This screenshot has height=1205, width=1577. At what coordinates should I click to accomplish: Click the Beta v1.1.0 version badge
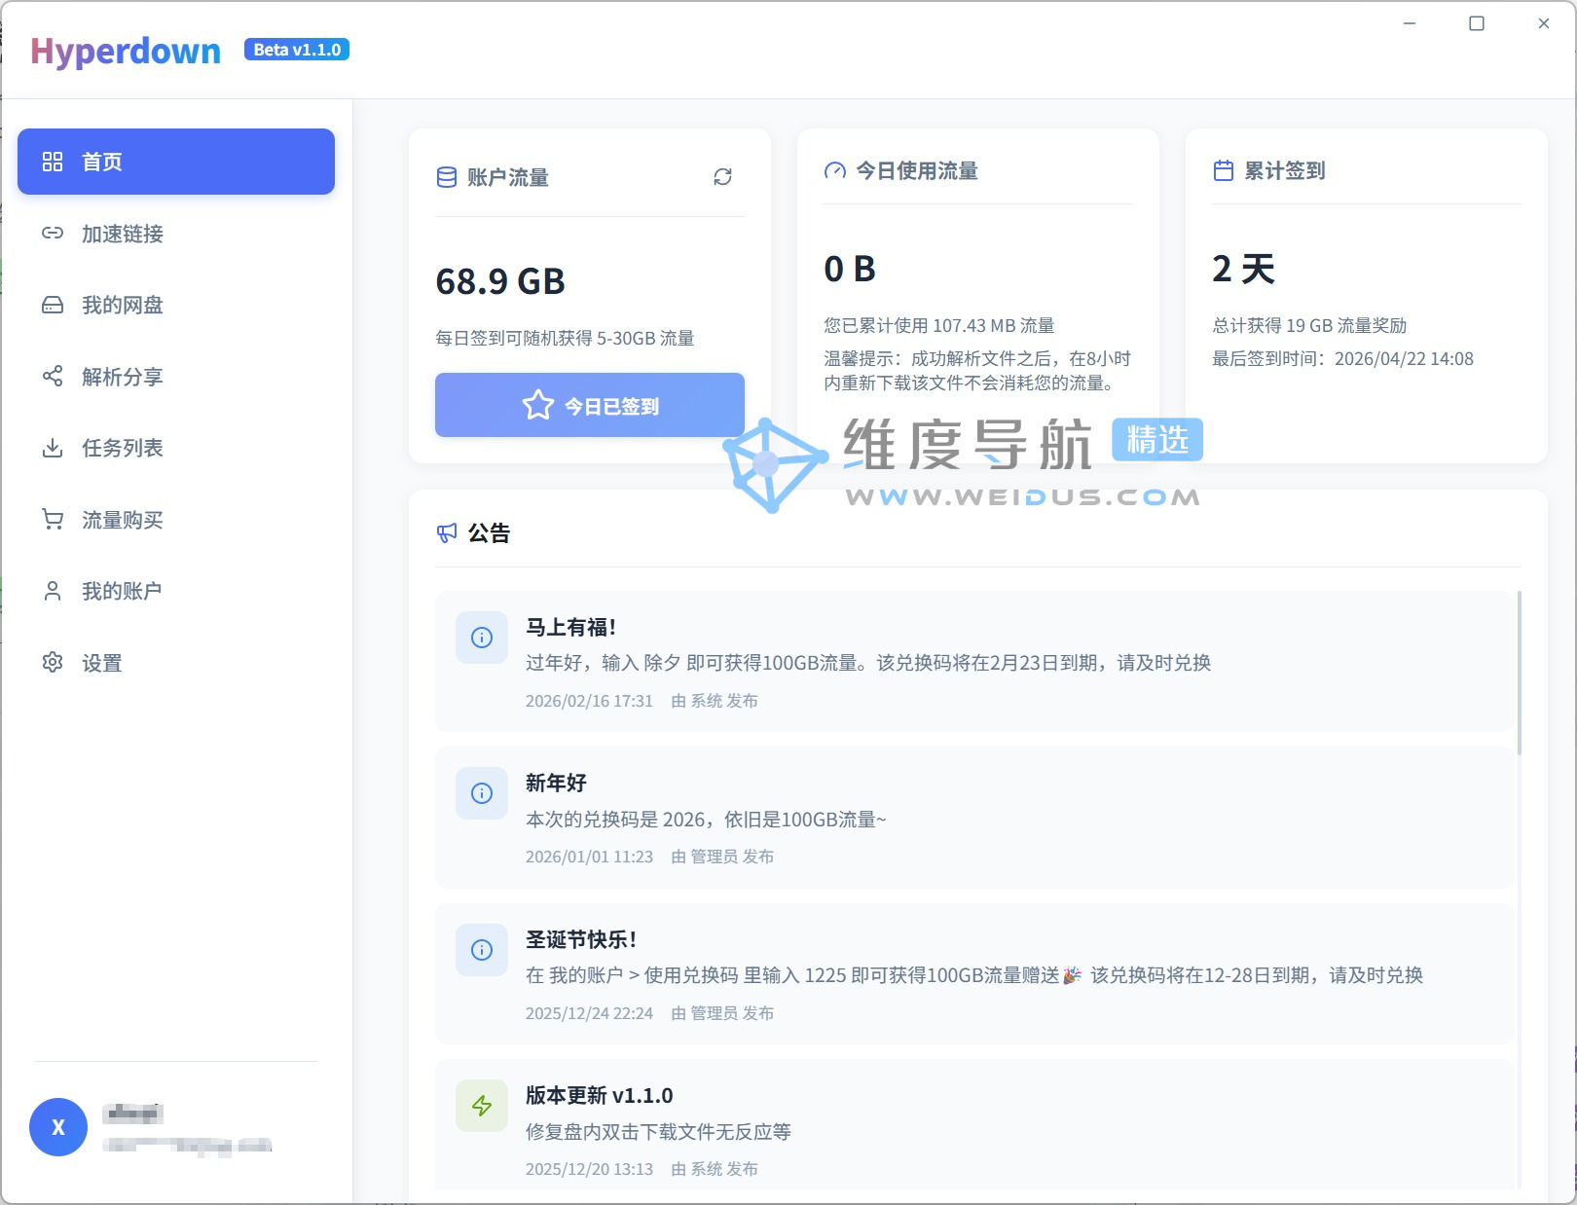pyautogui.click(x=296, y=49)
